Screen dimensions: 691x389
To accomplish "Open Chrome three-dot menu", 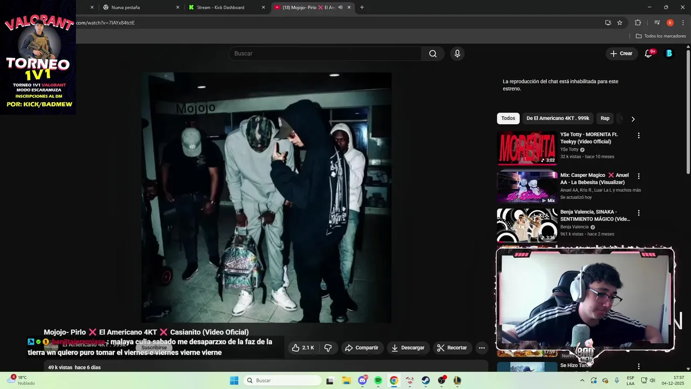I will tap(682, 23).
